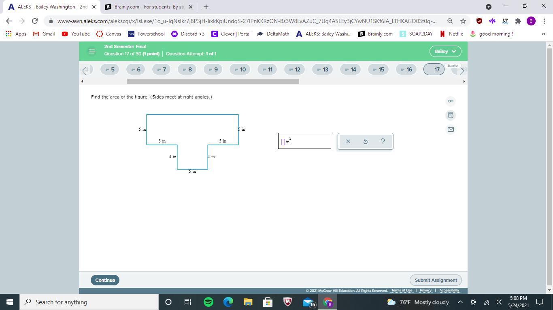Show more bookmarks with double chevron
The height and width of the screenshot is (310, 553).
click(544, 34)
